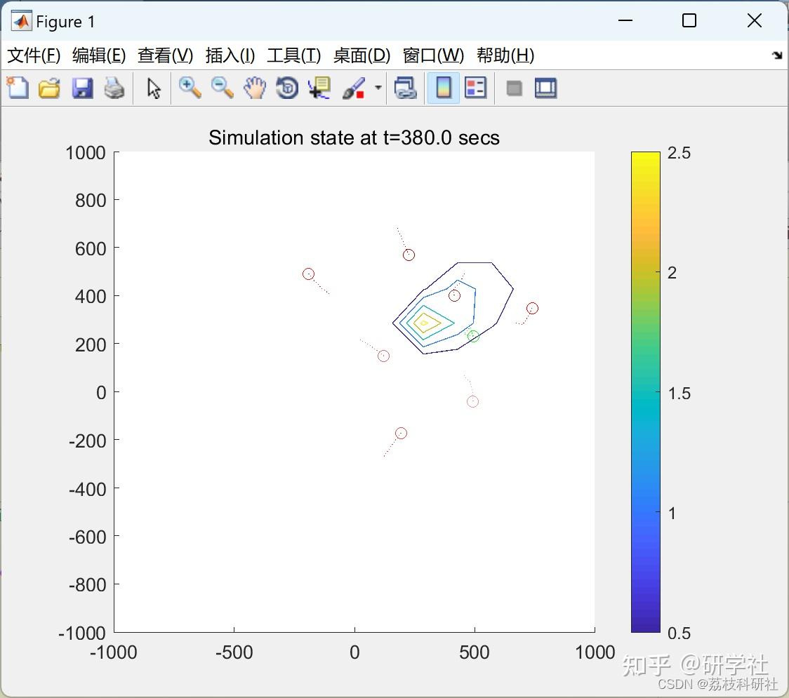Click the simulation title text
The image size is (789, 698).
(354, 137)
